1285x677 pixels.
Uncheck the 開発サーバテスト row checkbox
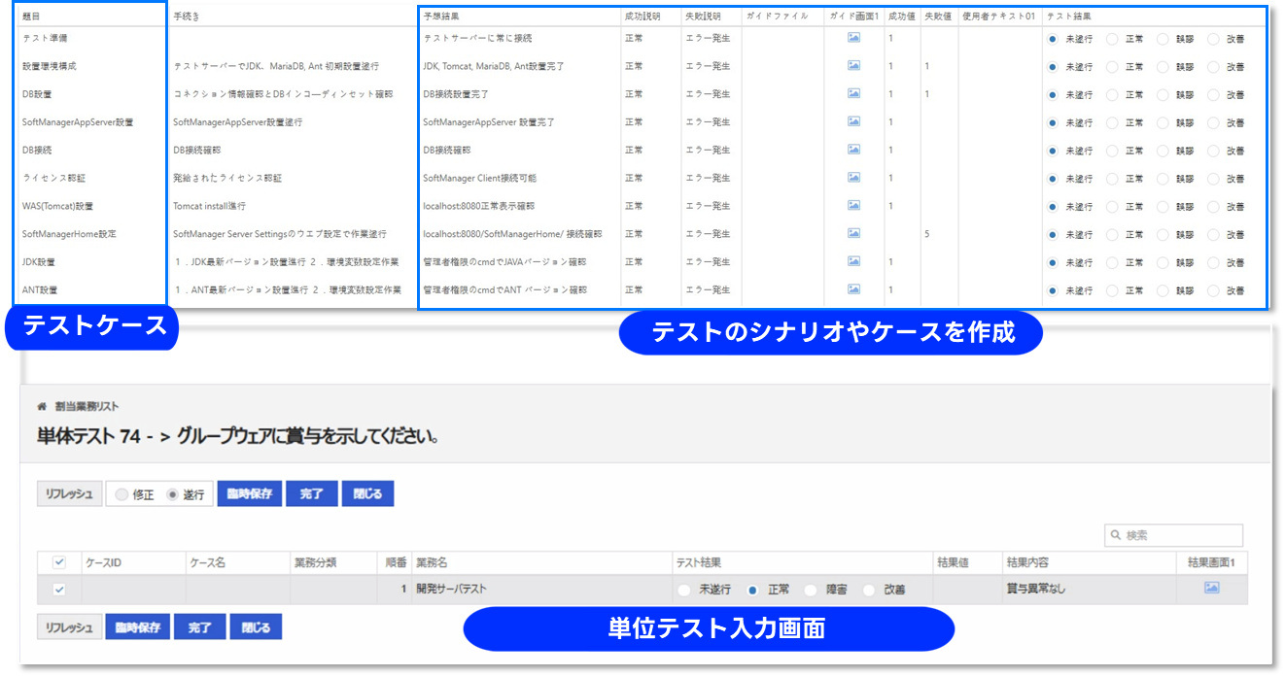pyautogui.click(x=59, y=590)
